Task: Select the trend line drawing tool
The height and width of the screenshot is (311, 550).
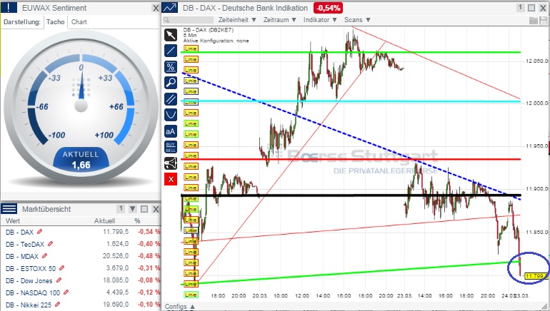Action: click(x=171, y=51)
